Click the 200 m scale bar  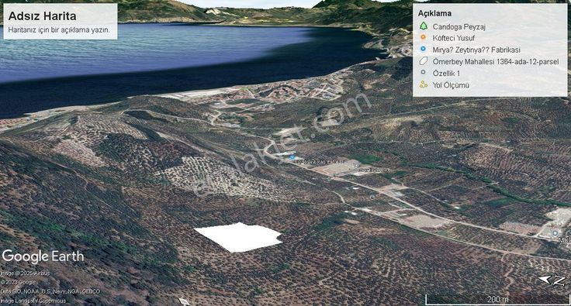(x=497, y=300)
